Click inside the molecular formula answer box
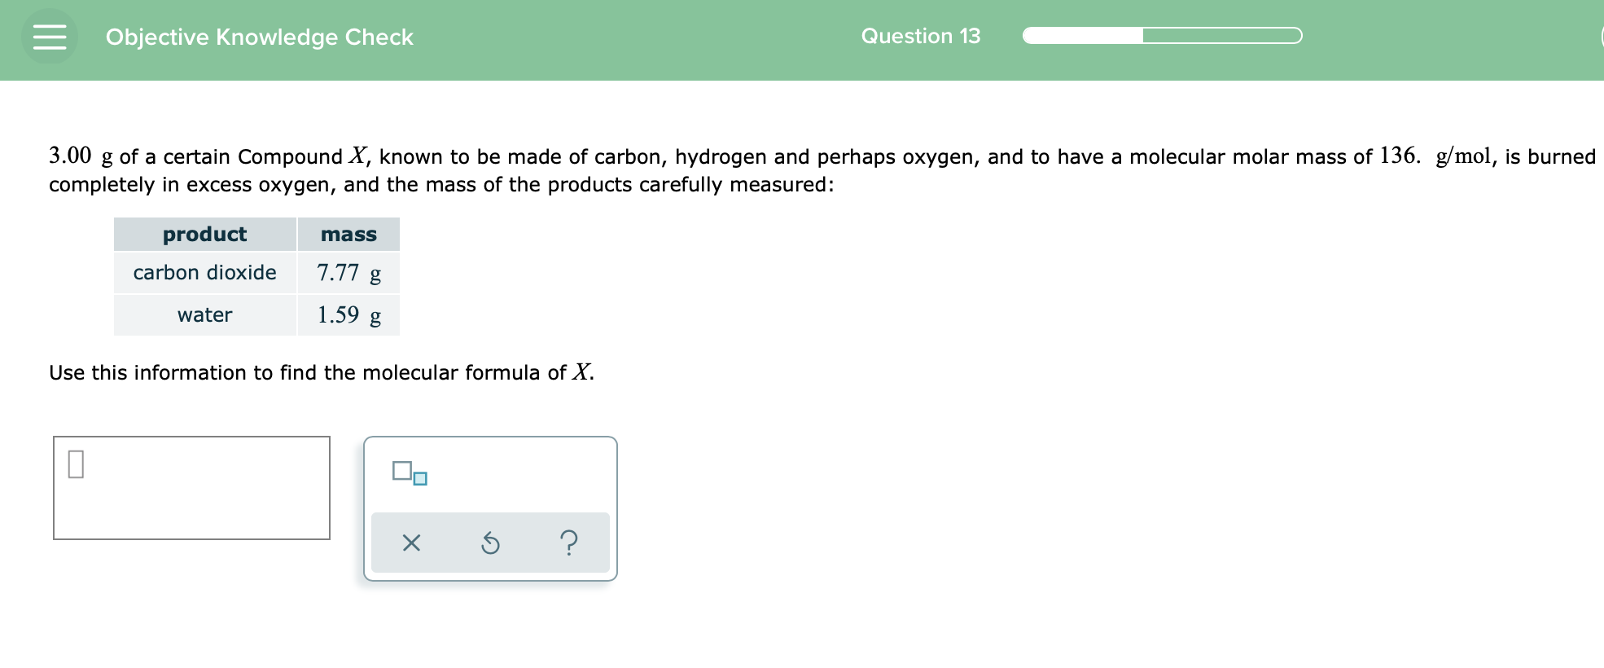 [x=192, y=487]
